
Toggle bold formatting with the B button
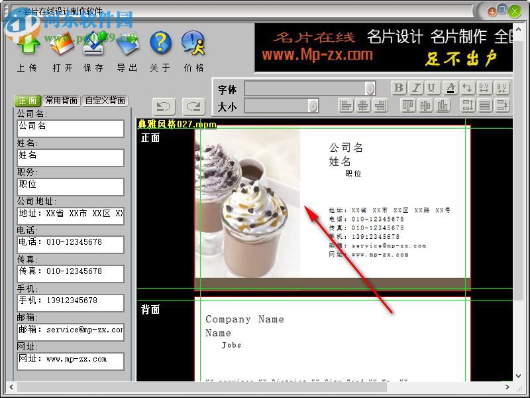pyautogui.click(x=399, y=88)
